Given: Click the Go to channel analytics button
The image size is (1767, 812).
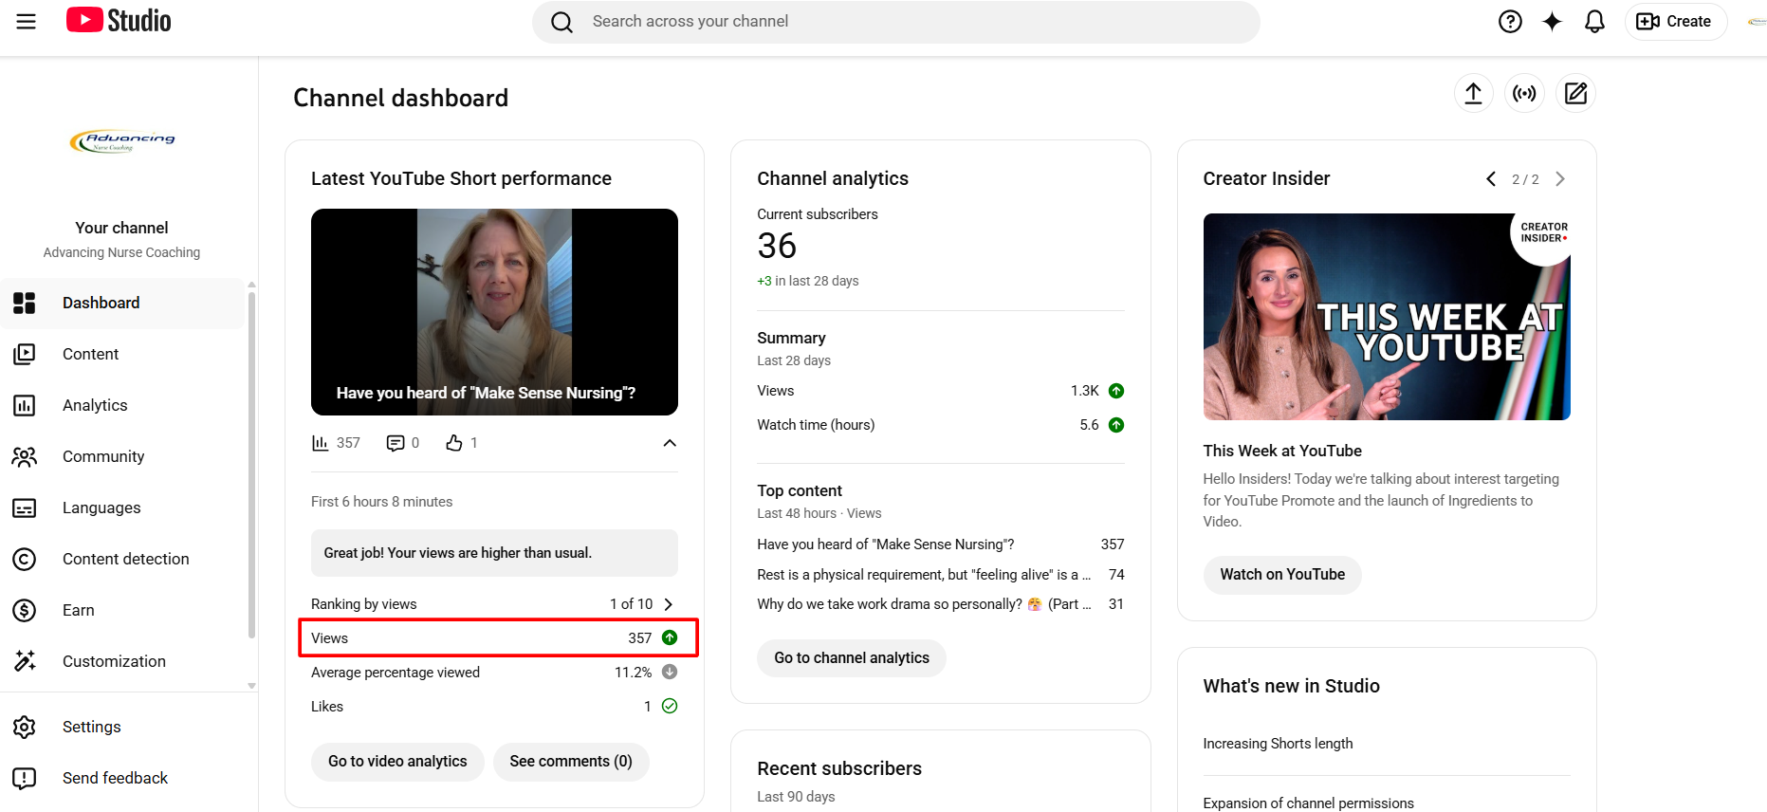Looking at the screenshot, I should (851, 658).
